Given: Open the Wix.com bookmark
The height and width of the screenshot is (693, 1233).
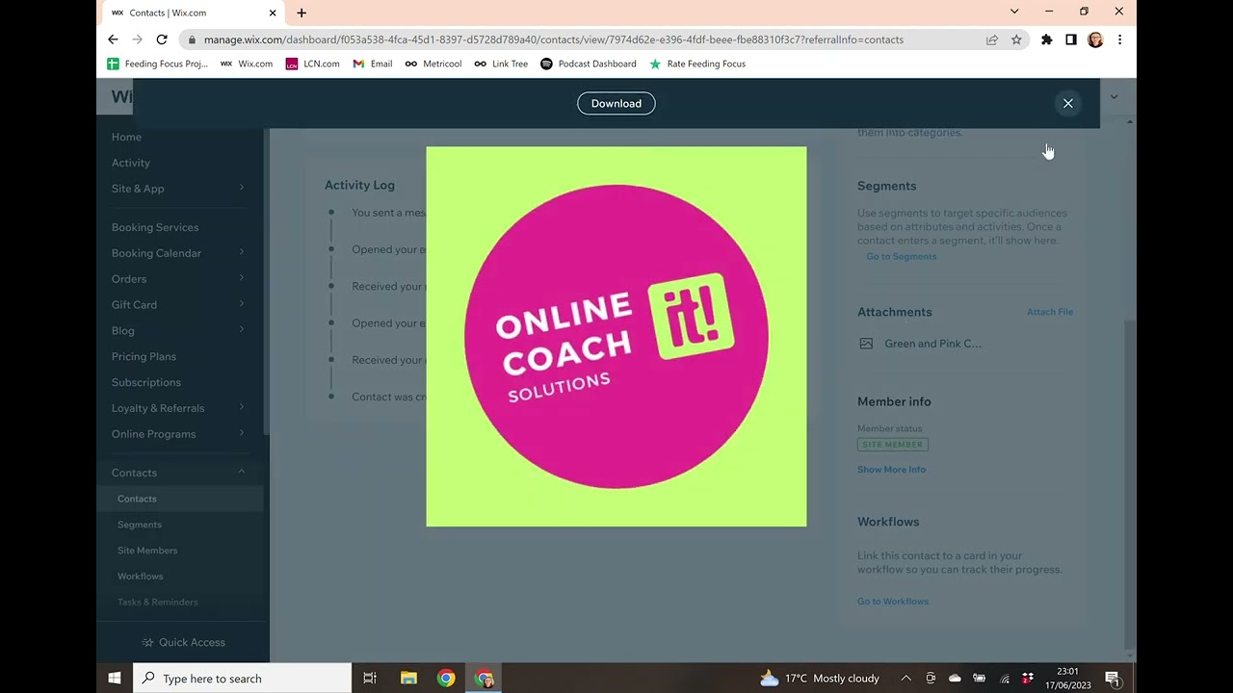Looking at the screenshot, I should (247, 64).
